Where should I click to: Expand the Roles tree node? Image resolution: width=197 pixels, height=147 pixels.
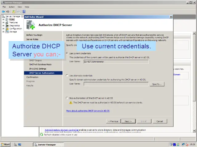coord(3,20)
